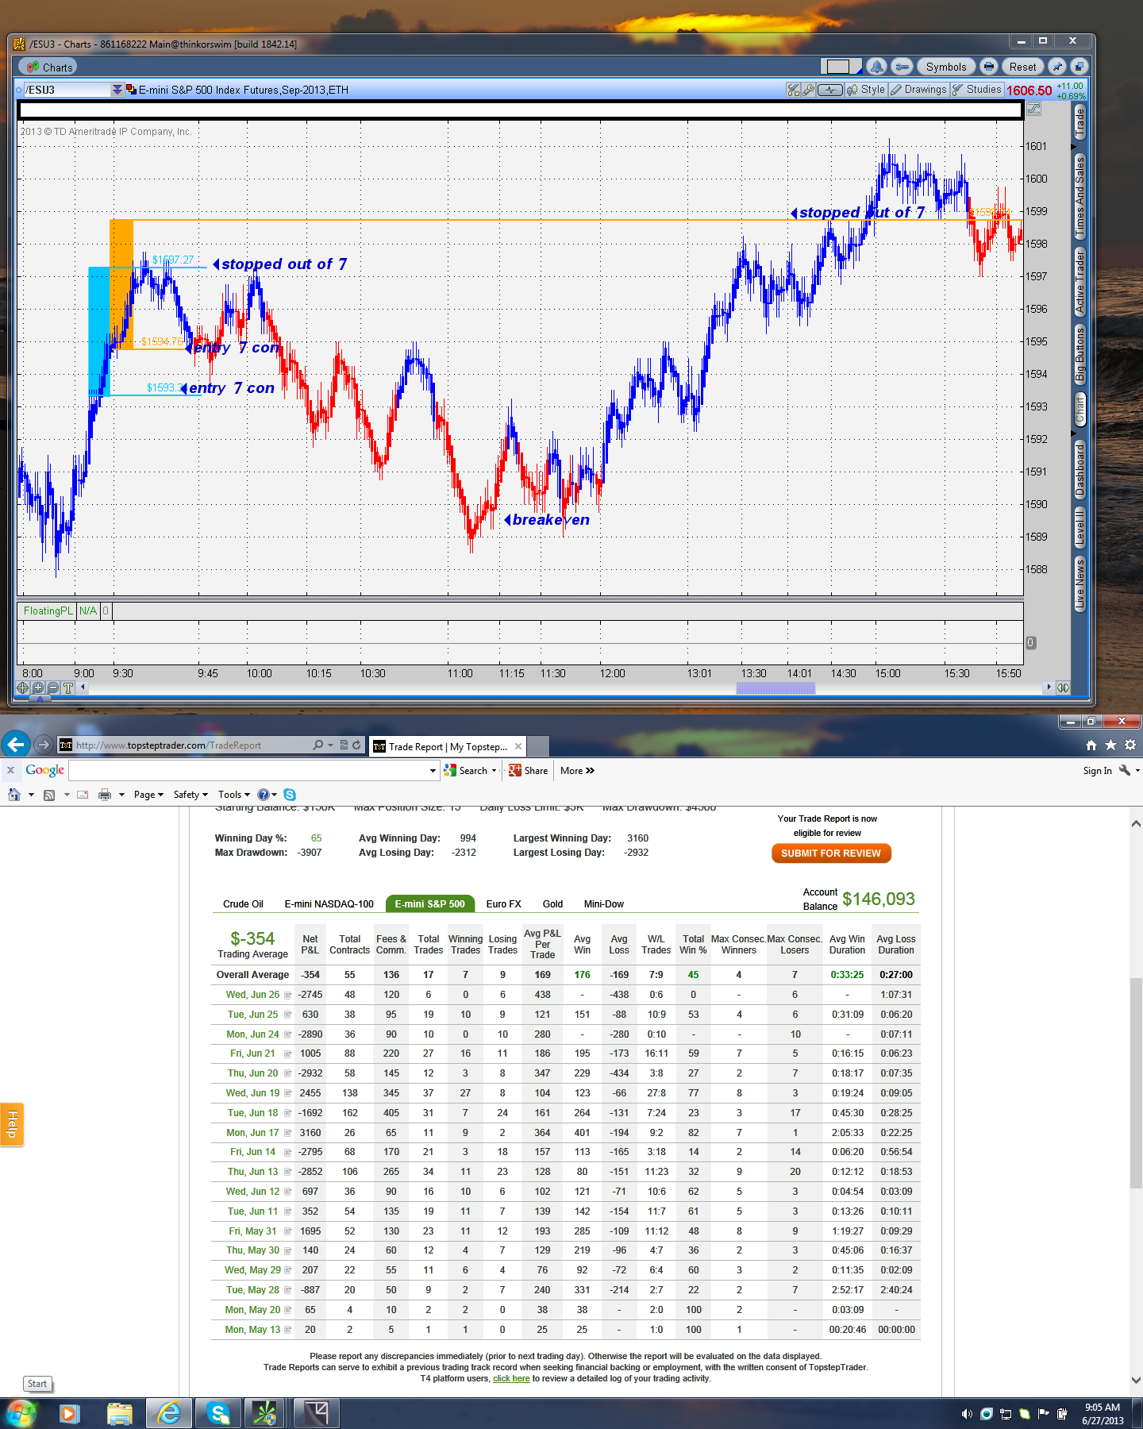Open the Style dropdown menu
The width and height of the screenshot is (1143, 1429).
[866, 90]
